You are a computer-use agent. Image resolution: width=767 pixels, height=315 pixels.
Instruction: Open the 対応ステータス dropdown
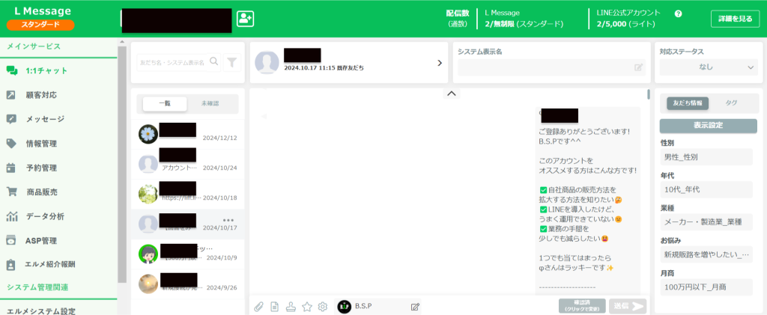click(708, 67)
